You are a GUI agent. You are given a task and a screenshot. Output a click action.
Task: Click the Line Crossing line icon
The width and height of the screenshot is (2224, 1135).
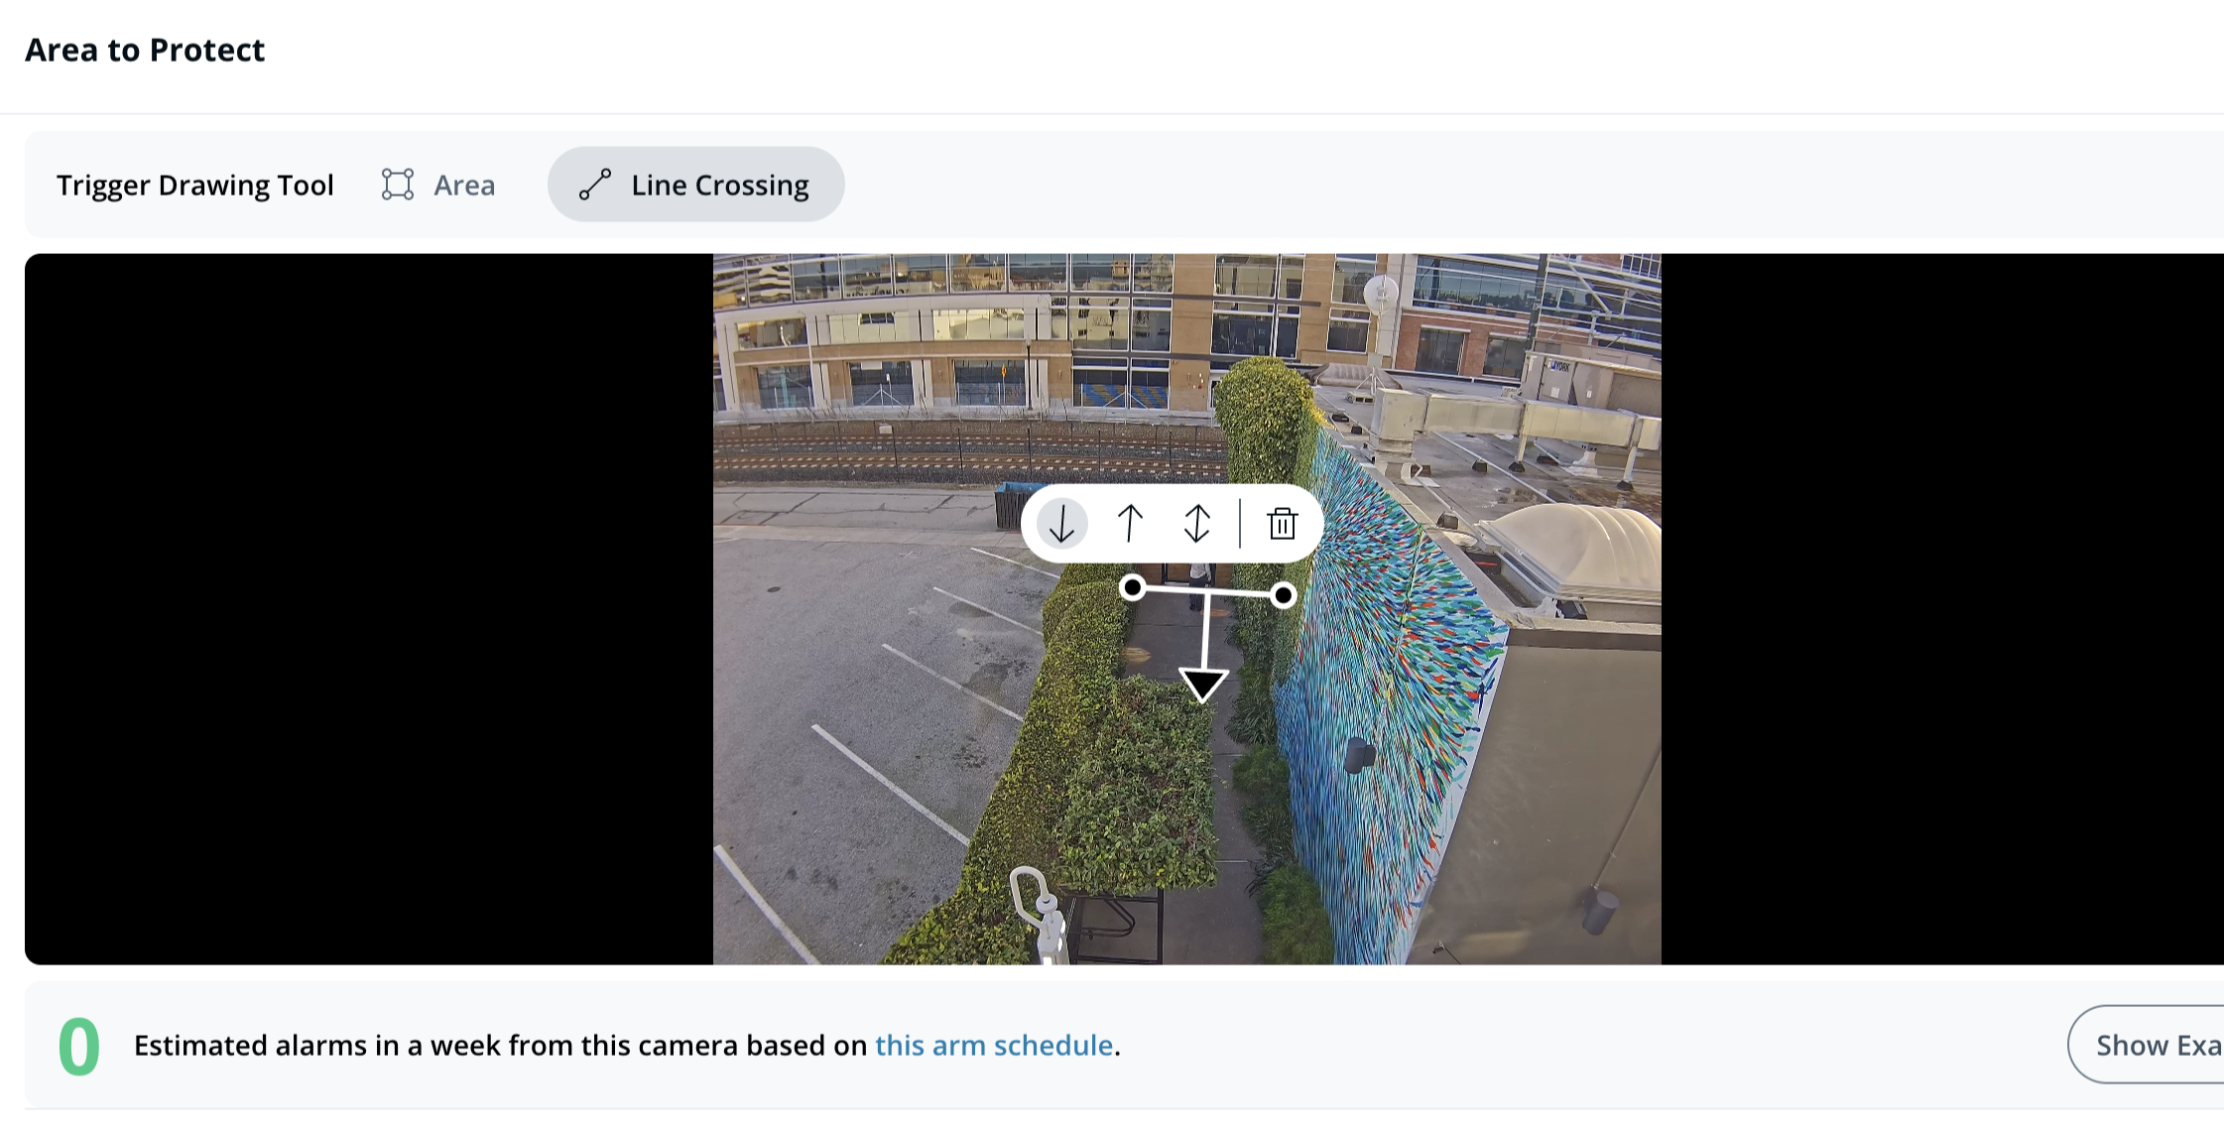(x=595, y=185)
